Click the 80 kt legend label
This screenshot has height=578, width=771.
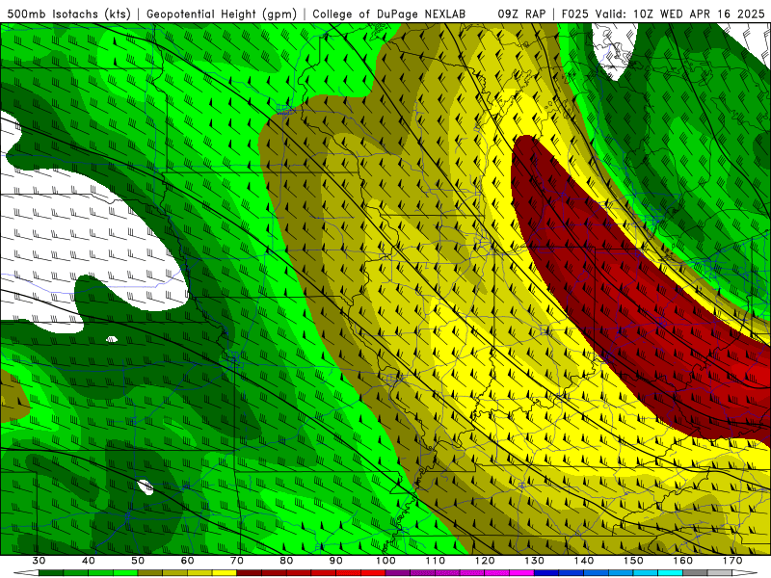tap(286, 561)
